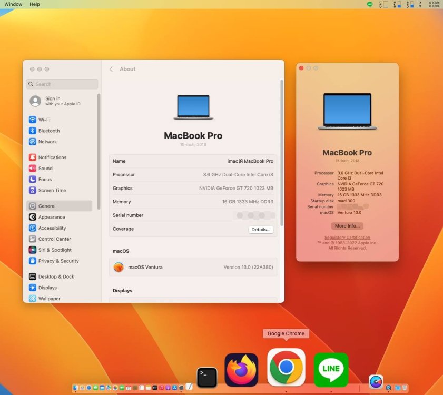Launch Firefox from the Dock
Screen dimensions: 443x395
(241, 370)
